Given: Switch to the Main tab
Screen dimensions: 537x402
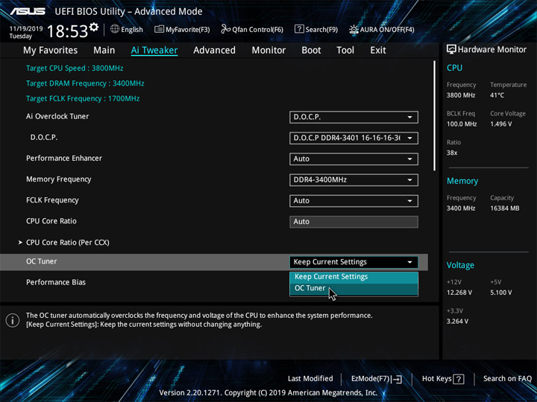Looking at the screenshot, I should click(x=104, y=51).
